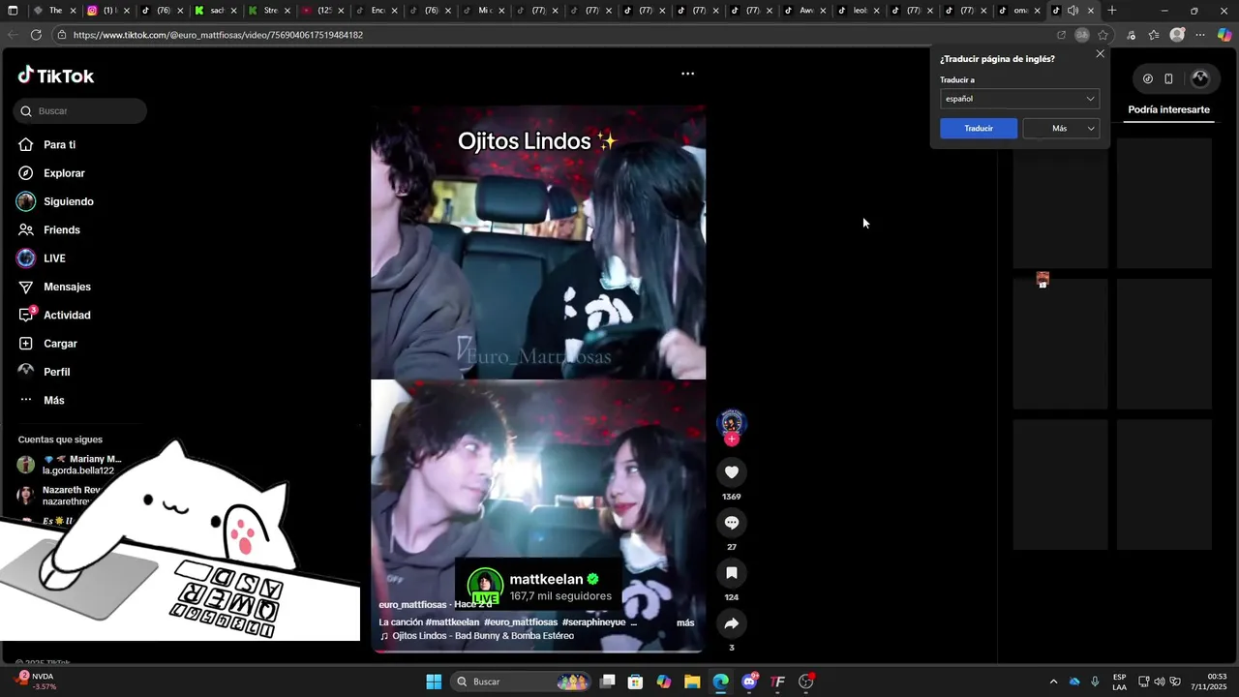Follow creator via the red plus badge

pyautogui.click(x=732, y=439)
